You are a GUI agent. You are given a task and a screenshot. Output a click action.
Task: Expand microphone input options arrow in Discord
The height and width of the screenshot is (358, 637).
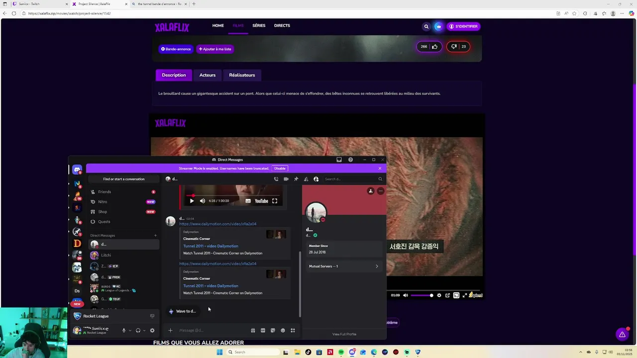130,330
